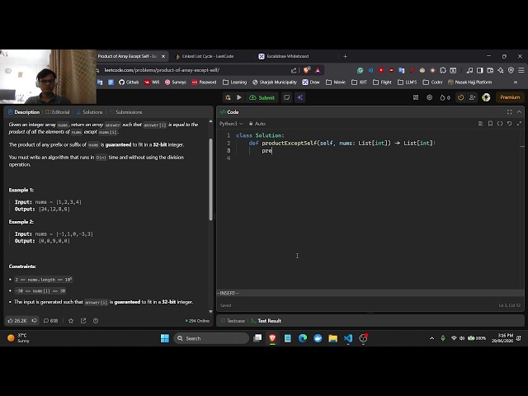Click the format code icon in editor toolbar
This screenshot has width=528, height=396.
480,124
